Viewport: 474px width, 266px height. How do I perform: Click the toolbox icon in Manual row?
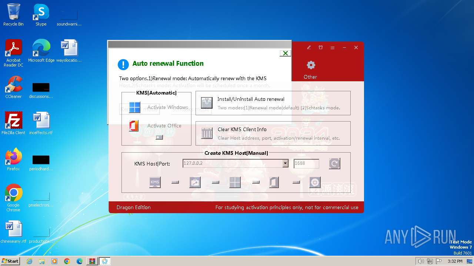click(x=195, y=182)
